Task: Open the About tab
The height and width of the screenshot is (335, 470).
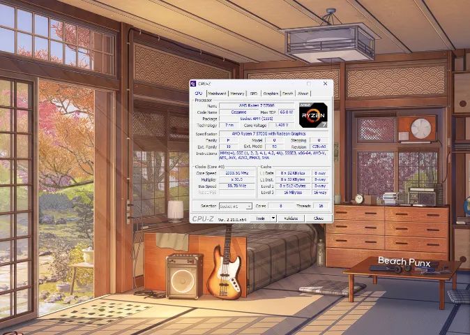Action: [x=303, y=94]
